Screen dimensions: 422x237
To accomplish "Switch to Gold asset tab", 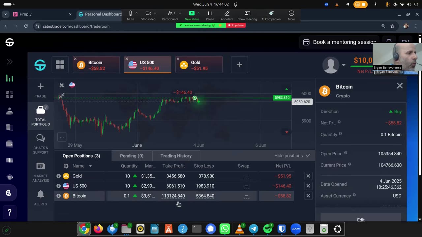I will (199, 65).
